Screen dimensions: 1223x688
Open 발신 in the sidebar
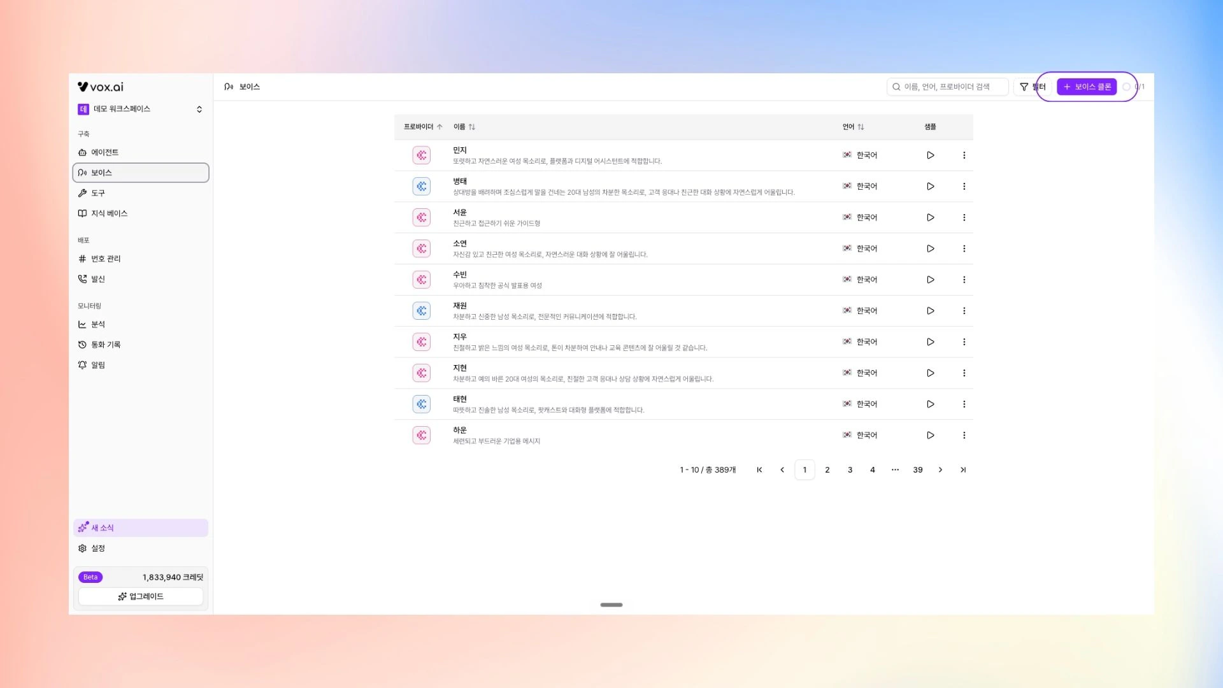pyautogui.click(x=140, y=280)
